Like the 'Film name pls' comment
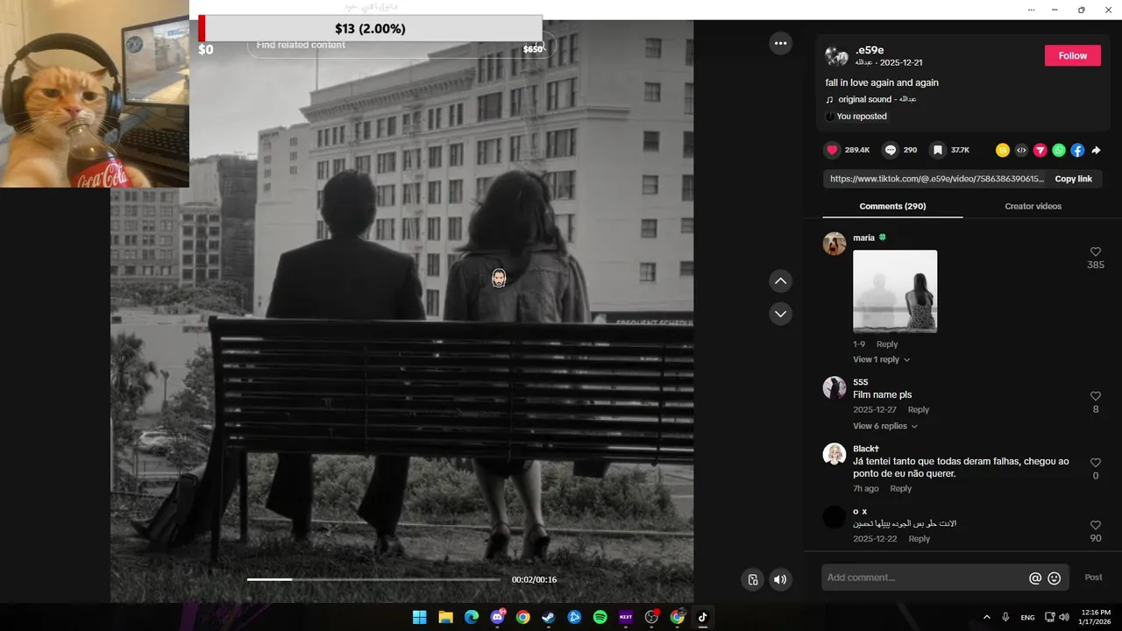This screenshot has height=631, width=1122. (x=1096, y=396)
